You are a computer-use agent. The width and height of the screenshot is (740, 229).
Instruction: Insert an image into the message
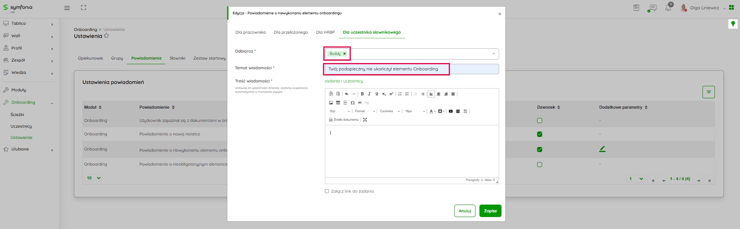click(331, 103)
